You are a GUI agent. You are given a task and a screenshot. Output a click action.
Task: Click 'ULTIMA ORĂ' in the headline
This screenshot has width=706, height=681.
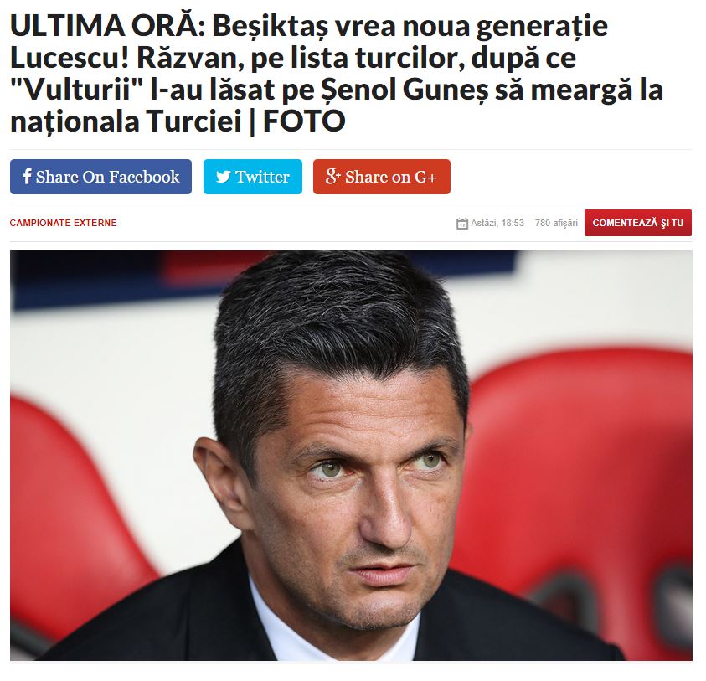tap(104, 26)
